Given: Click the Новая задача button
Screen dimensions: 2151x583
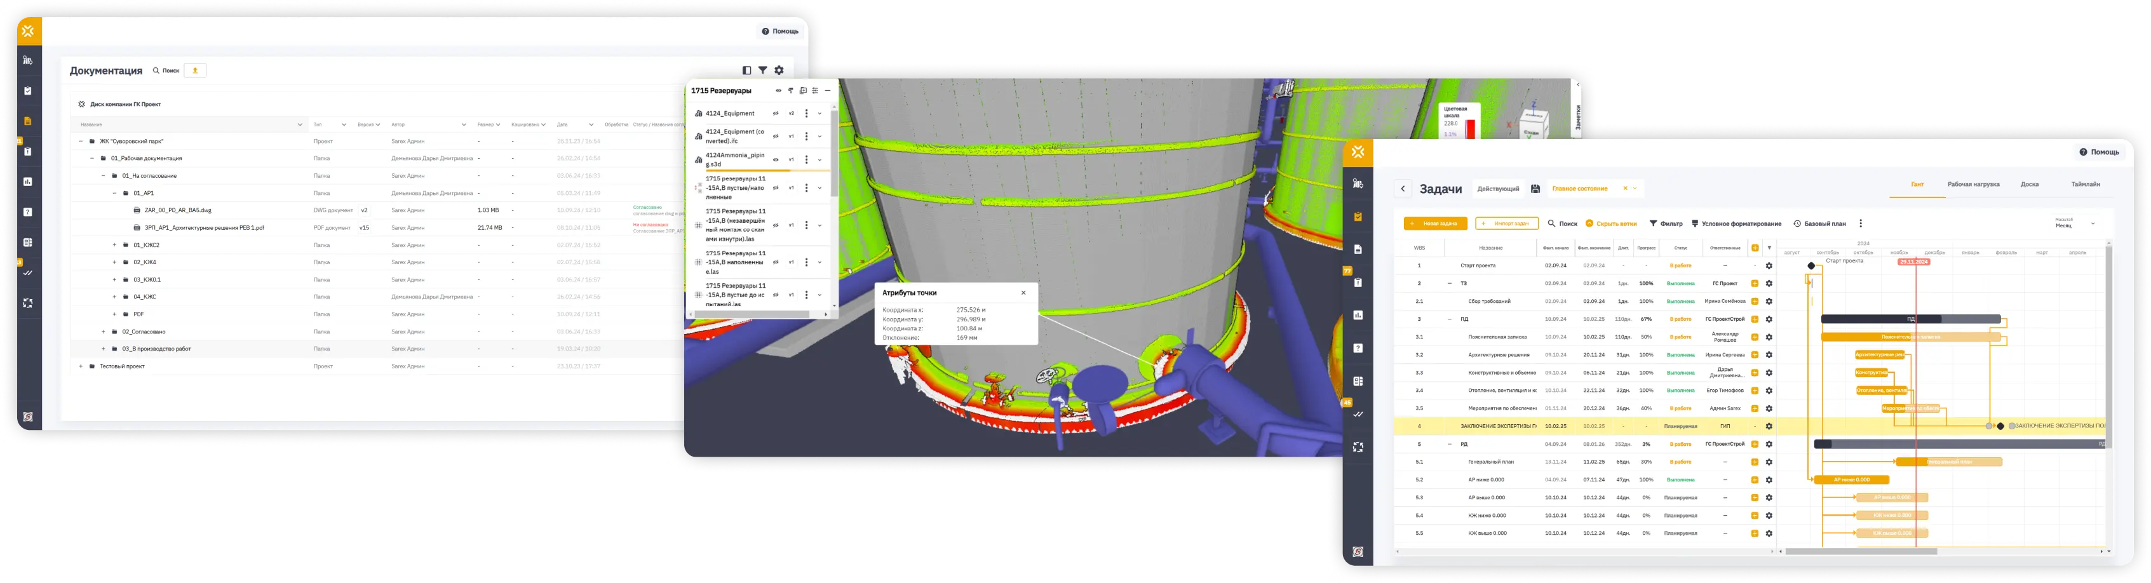Looking at the screenshot, I should [x=1434, y=224].
